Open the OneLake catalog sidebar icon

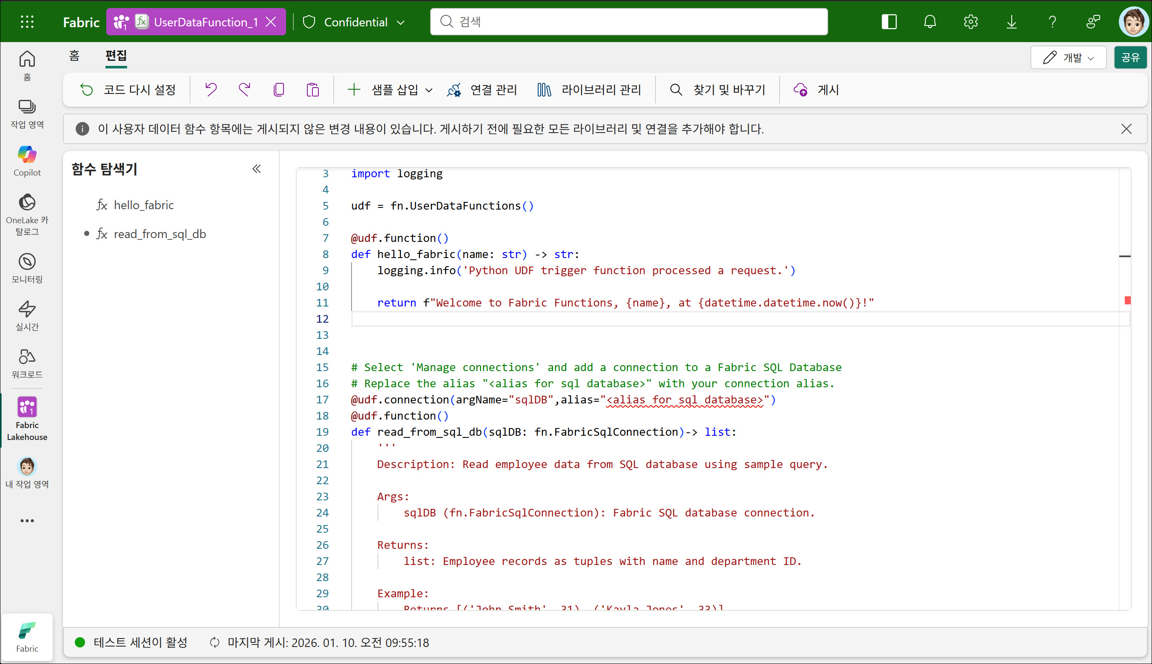click(27, 214)
